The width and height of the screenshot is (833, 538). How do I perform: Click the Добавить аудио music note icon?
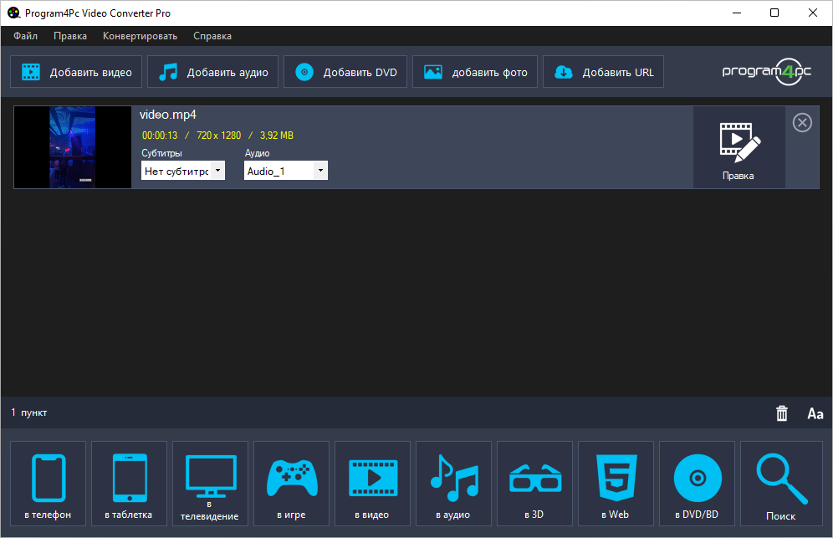pos(169,72)
